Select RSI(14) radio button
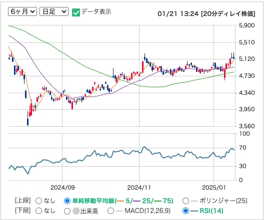The image size is (264, 220). 185,211
